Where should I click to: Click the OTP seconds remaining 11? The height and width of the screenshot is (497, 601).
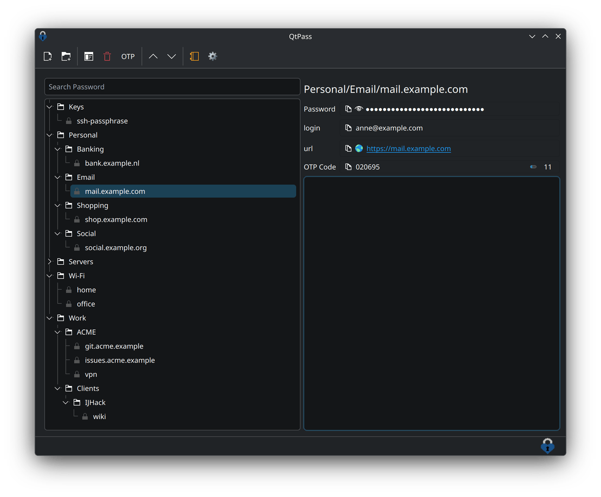[548, 167]
